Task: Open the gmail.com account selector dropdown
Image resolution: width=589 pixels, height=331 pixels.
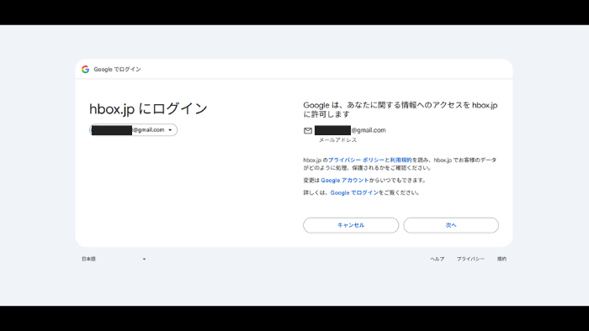Action: [133, 129]
